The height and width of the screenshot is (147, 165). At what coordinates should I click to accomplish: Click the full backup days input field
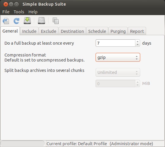point(116,43)
